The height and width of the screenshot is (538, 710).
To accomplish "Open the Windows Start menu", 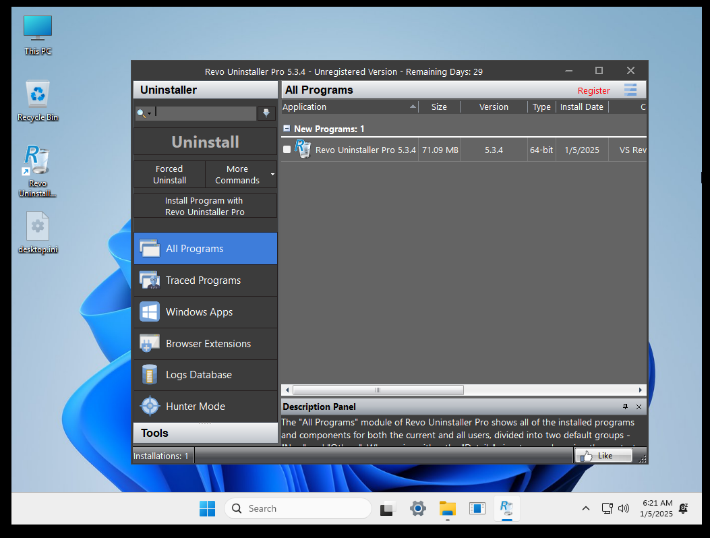I will click(208, 508).
